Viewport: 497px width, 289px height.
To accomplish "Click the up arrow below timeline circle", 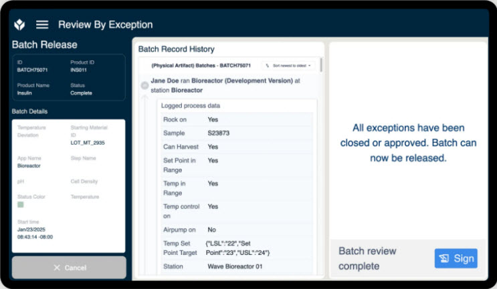I will point(144,99).
